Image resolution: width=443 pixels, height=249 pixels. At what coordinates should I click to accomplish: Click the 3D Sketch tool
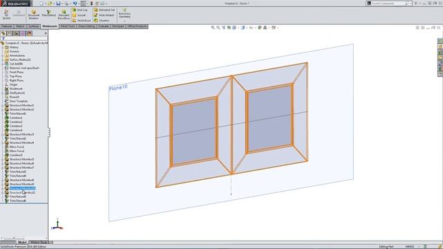pyautogui.click(x=6, y=15)
